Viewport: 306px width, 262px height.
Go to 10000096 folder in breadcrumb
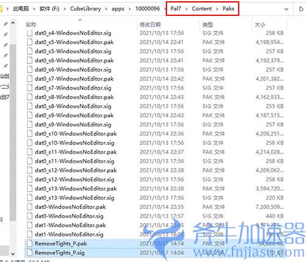pos(147,9)
